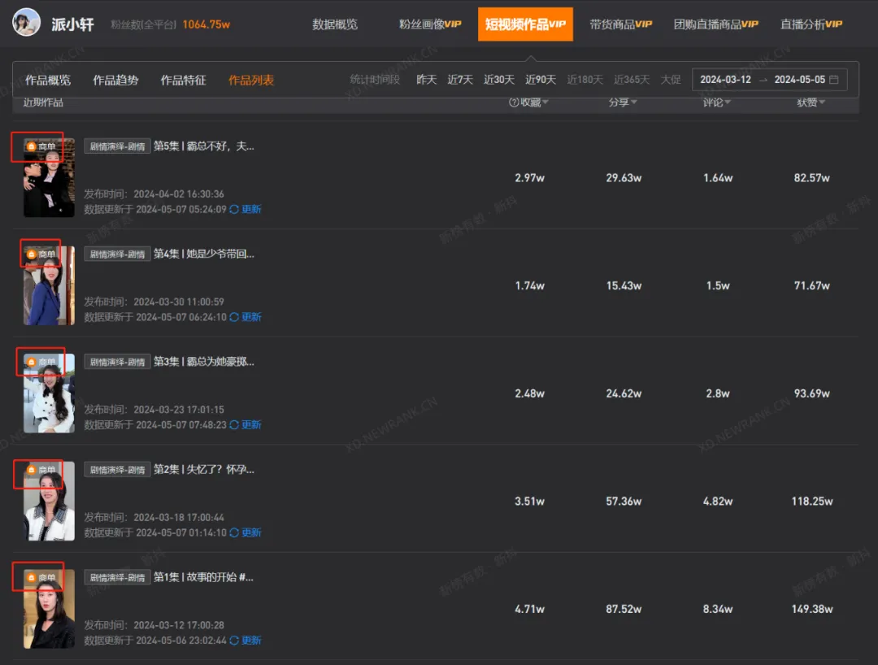Click the help icon beside 收藏 column
This screenshot has width=878, height=665.
tap(513, 102)
